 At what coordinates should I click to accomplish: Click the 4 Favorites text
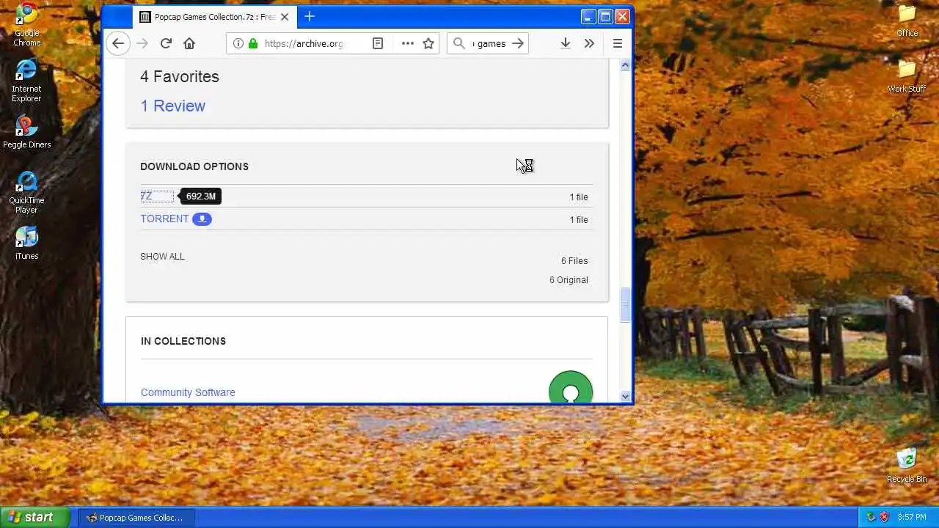point(180,76)
